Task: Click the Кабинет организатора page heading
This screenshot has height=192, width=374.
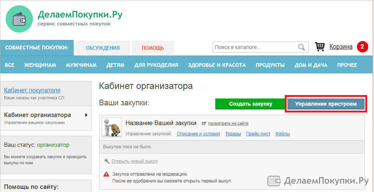Action: 146,86
